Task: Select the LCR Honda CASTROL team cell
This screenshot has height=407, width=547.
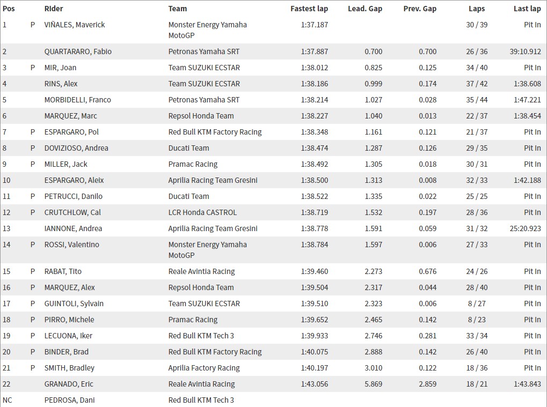Action: point(202,212)
